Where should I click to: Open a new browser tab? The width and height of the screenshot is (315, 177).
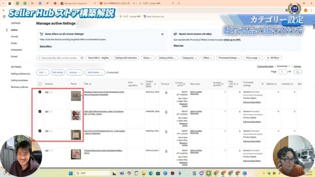179,3
